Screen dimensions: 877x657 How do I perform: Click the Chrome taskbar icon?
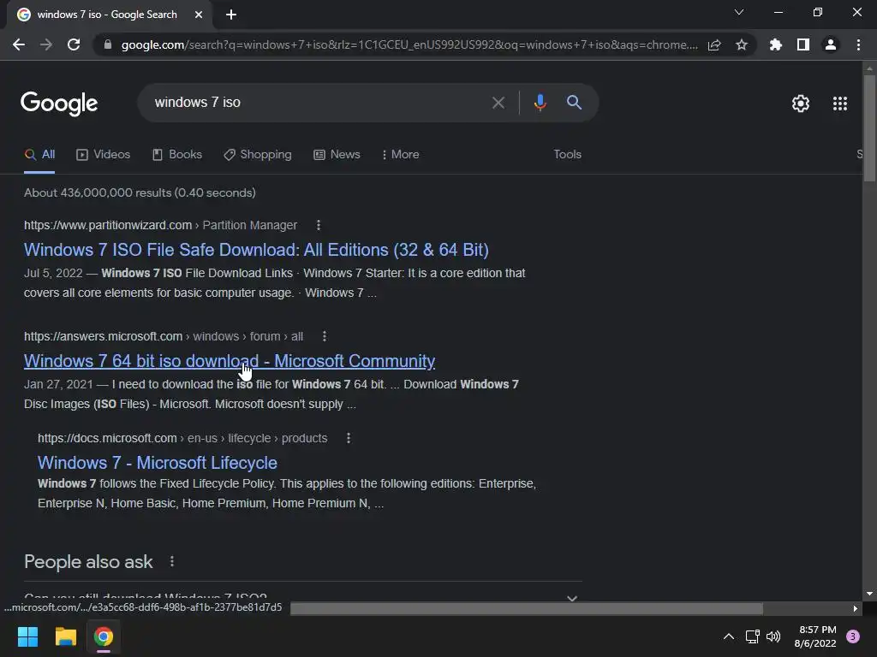click(104, 636)
